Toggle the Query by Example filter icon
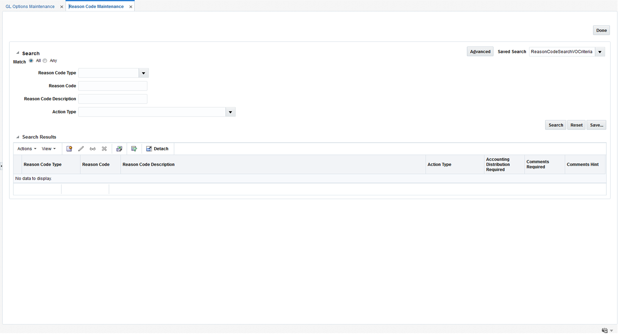The height and width of the screenshot is (335, 618). coord(134,148)
